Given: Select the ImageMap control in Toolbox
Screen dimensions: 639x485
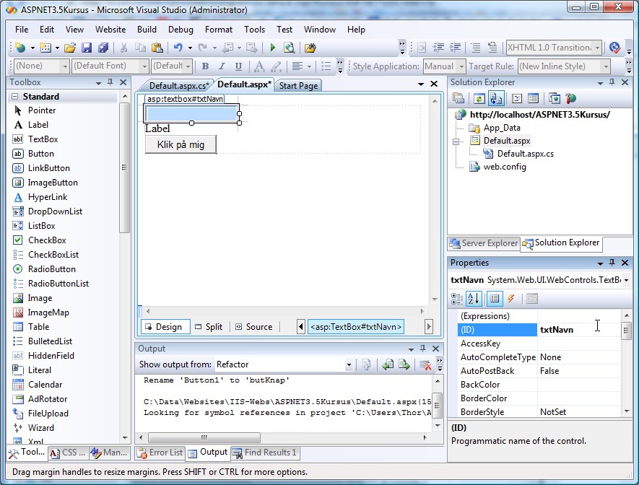Looking at the screenshot, I should [x=48, y=313].
